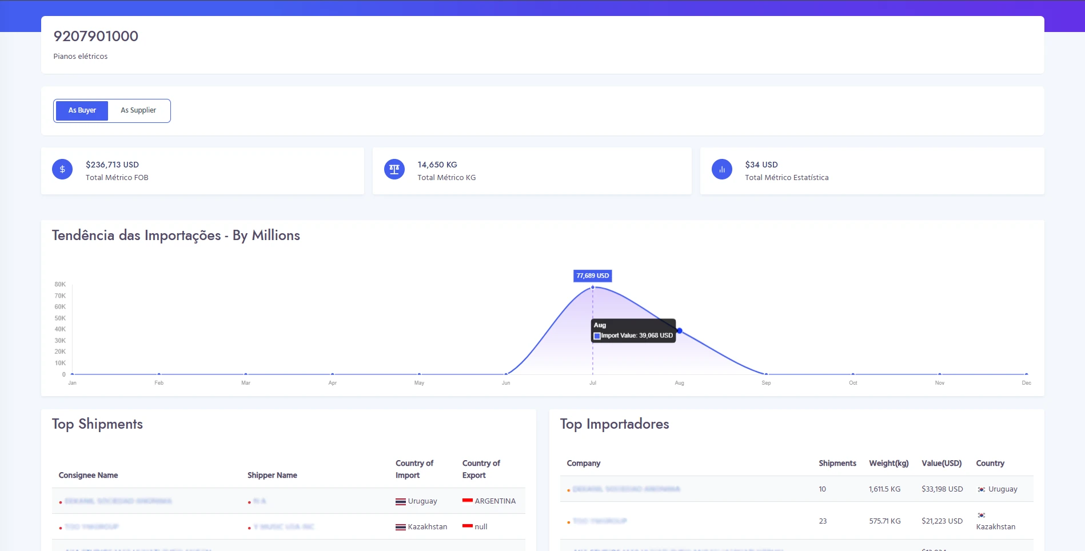The height and width of the screenshot is (551, 1085).
Task: Click the Sep data point on chart
Action: tap(766, 374)
